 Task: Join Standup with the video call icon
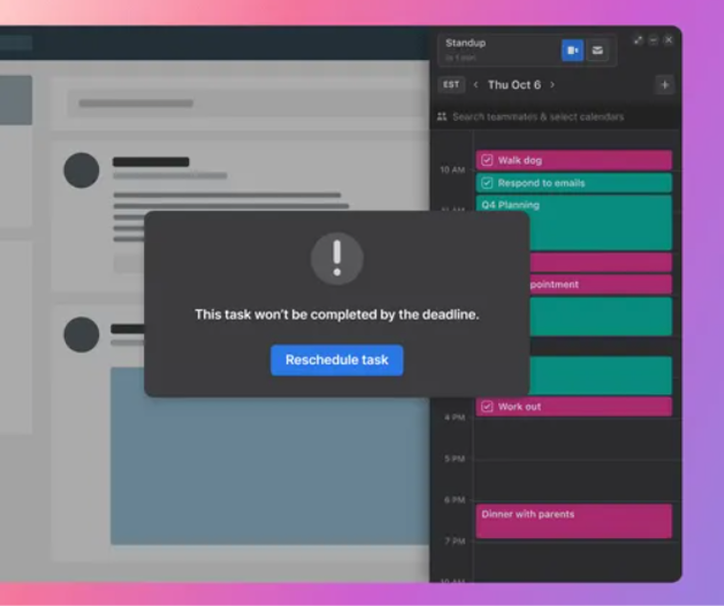572,51
